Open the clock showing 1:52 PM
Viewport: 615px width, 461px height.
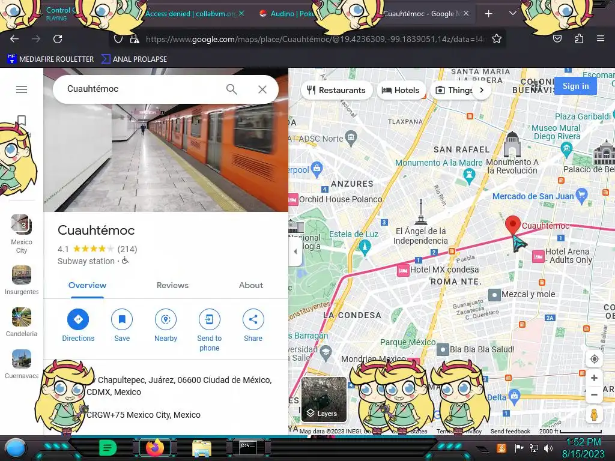(583, 448)
